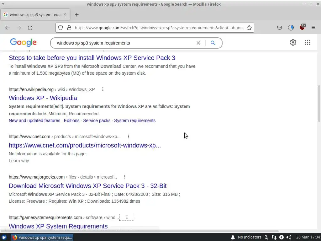Open the Zeal-like Z tray icon
The image size is (321, 241).
coord(266,237)
